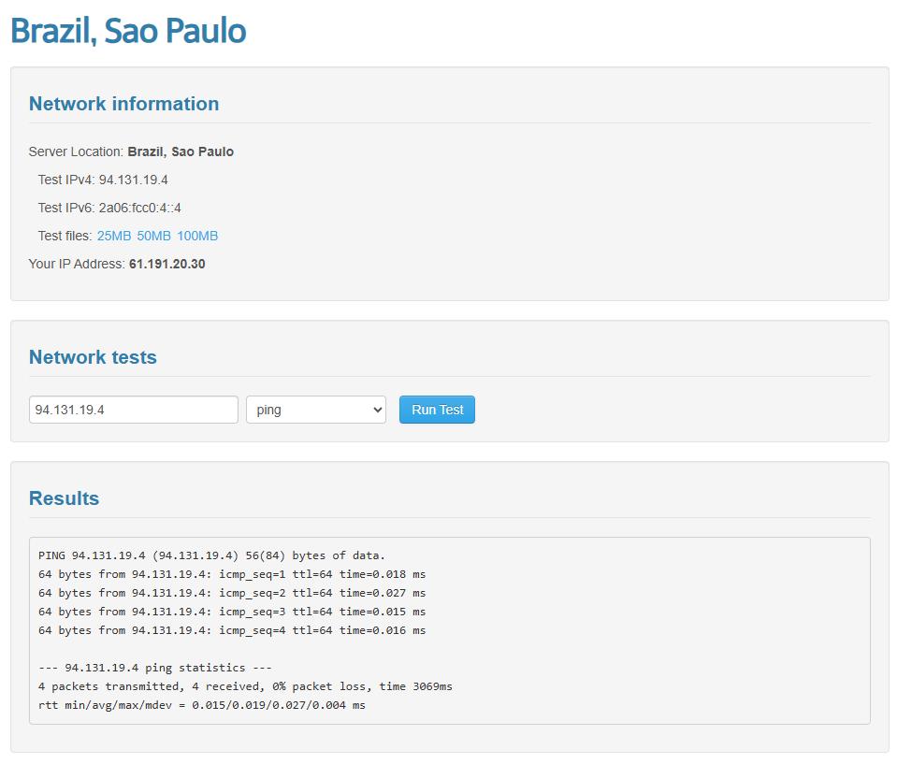Click the icmp_seq=2 result line
This screenshot has height=764, width=897.
pos(232,593)
